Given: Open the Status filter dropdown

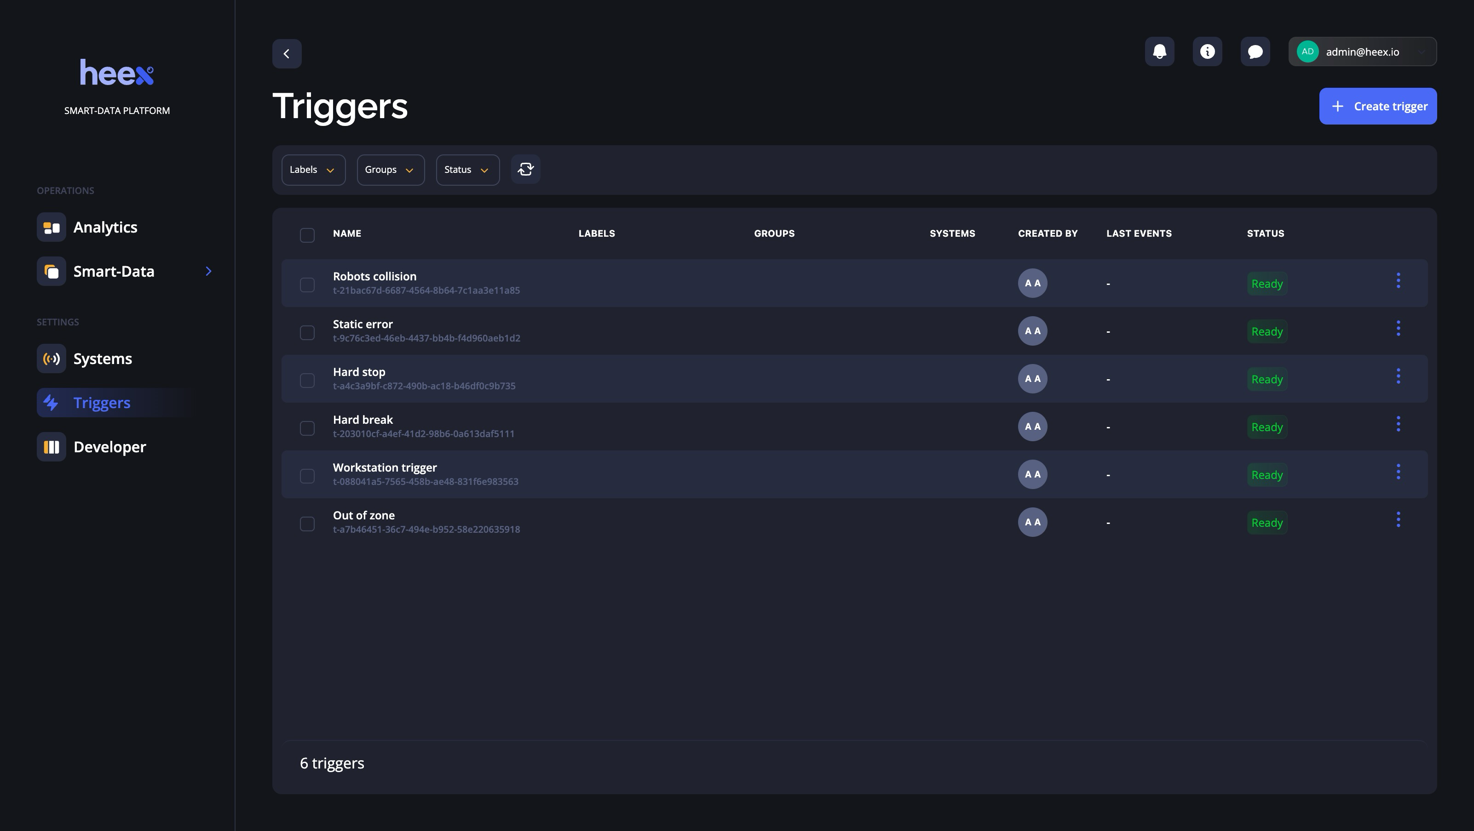Looking at the screenshot, I should (x=467, y=170).
